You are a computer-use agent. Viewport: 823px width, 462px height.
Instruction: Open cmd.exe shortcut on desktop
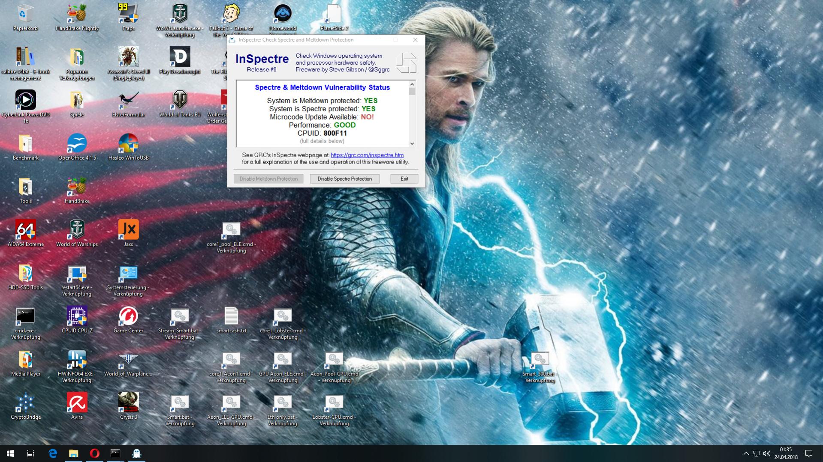click(25, 323)
